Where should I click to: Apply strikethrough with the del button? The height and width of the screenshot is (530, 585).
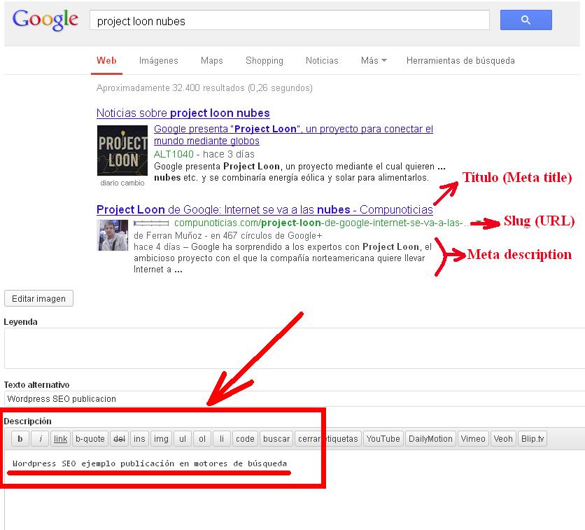click(x=119, y=438)
